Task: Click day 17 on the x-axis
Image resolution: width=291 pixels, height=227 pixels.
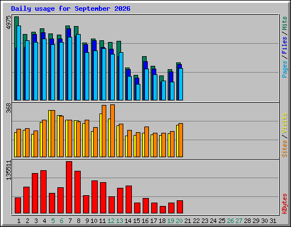Action: pos(153,221)
